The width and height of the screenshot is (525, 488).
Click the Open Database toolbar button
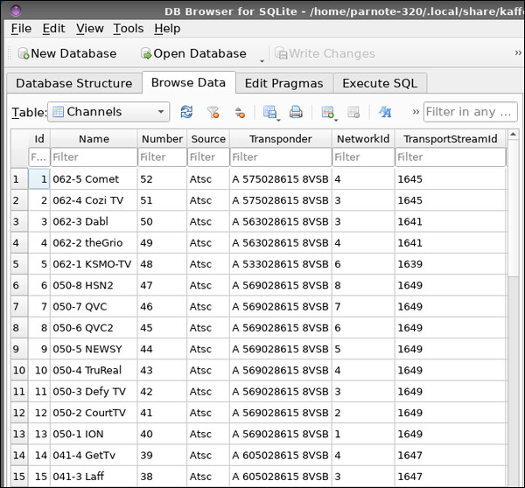[x=194, y=53]
